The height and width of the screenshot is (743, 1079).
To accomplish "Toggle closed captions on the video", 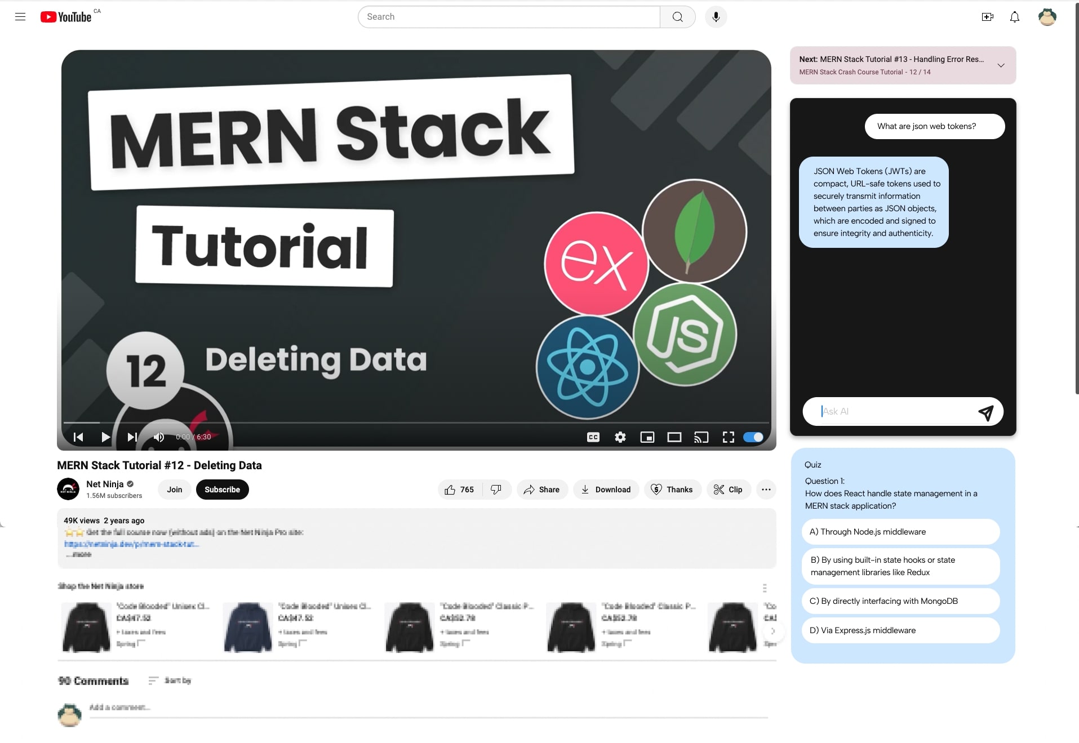I will 593,437.
